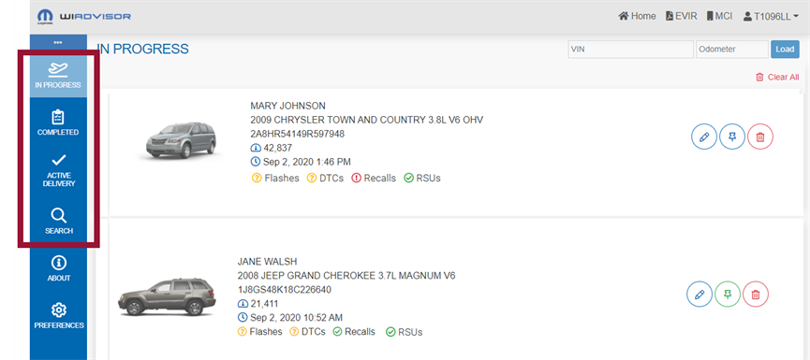The image size is (810, 360).
Task: Delete Jane Walsh's Jeep entry
Action: (756, 294)
